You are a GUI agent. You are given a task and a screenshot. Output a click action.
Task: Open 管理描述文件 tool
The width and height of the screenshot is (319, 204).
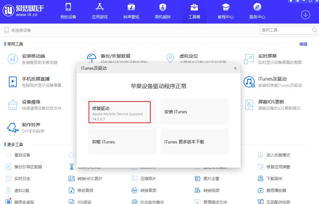point(211,202)
